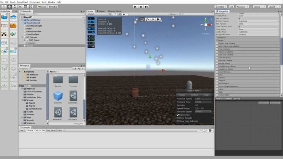Click the Project asset size slider
283x159 pixels.
[x=78, y=124]
